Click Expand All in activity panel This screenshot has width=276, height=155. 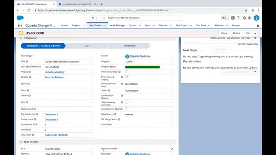[x=252, y=44]
